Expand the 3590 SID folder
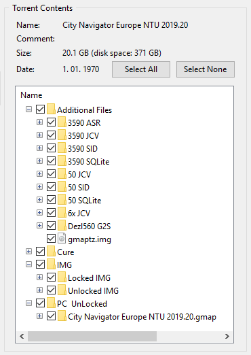Viewport: 251px width, 355px height. click(39, 148)
